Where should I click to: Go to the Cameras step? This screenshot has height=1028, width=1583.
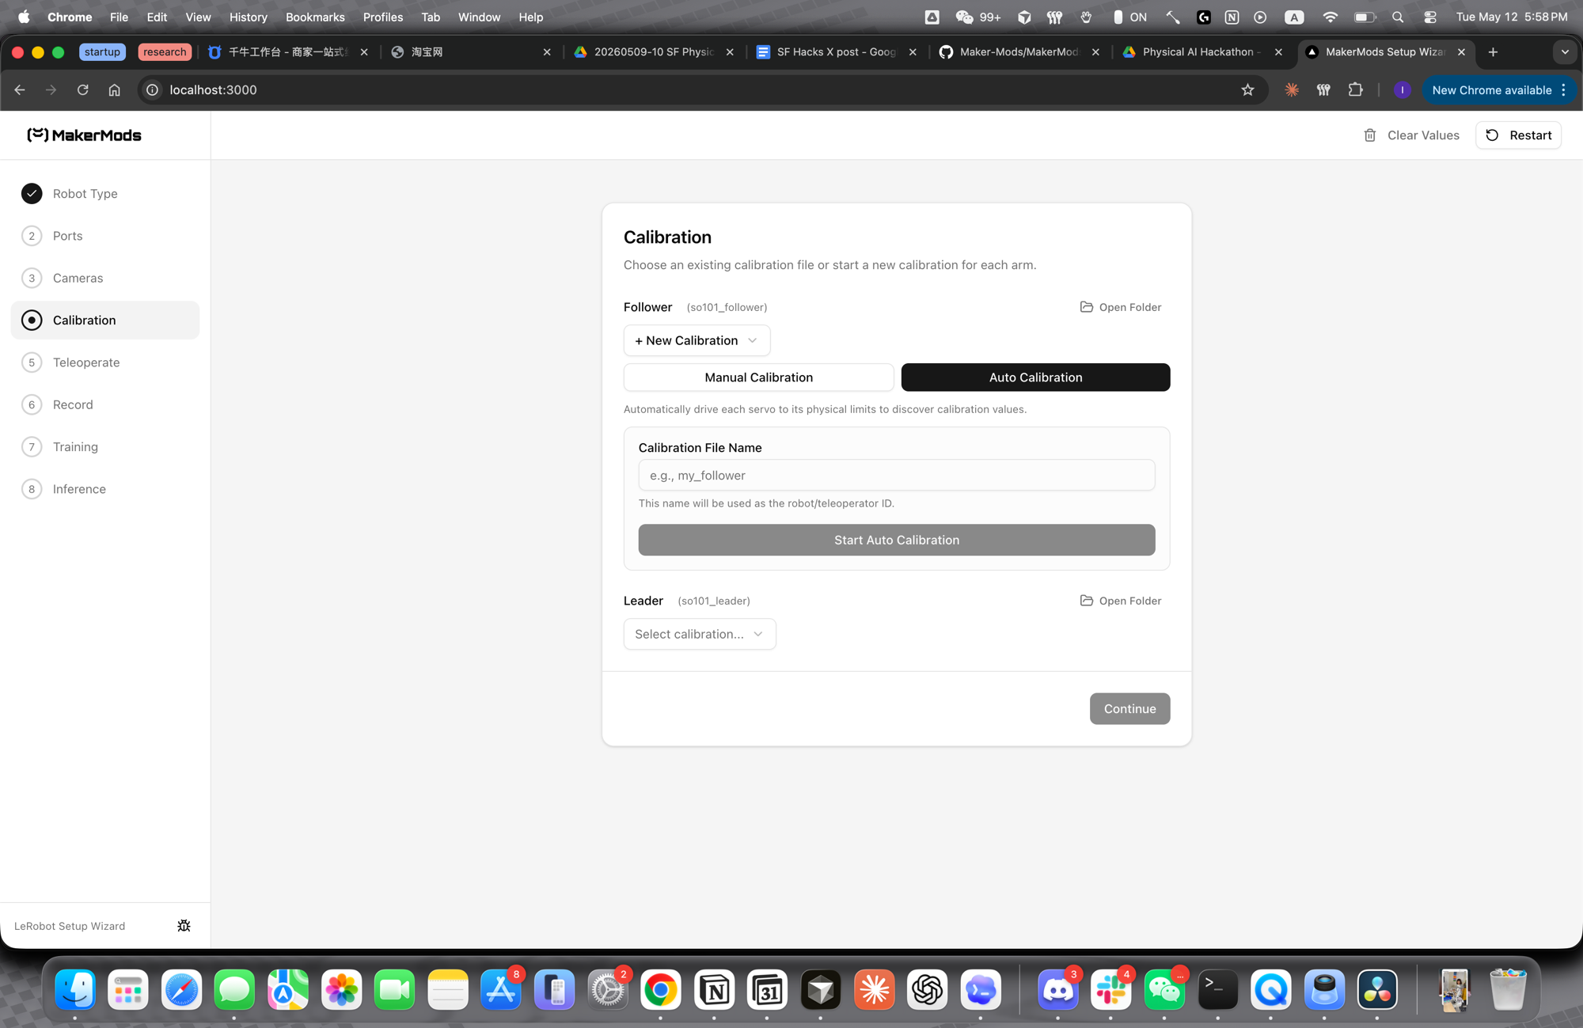[104, 278]
